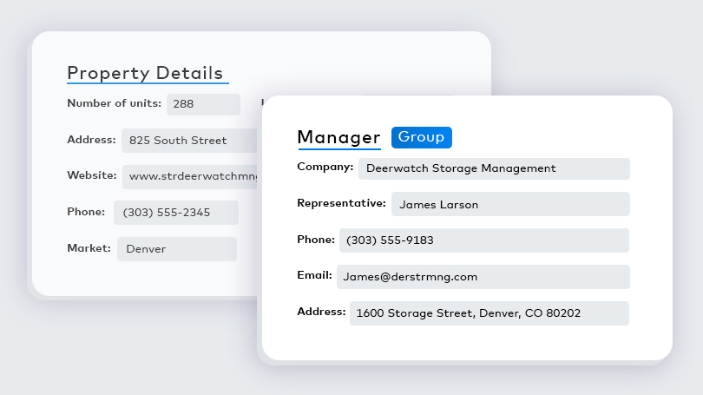703x395 pixels.
Task: Click the Property Details phone field (303) 555-2345
Action: pos(176,213)
